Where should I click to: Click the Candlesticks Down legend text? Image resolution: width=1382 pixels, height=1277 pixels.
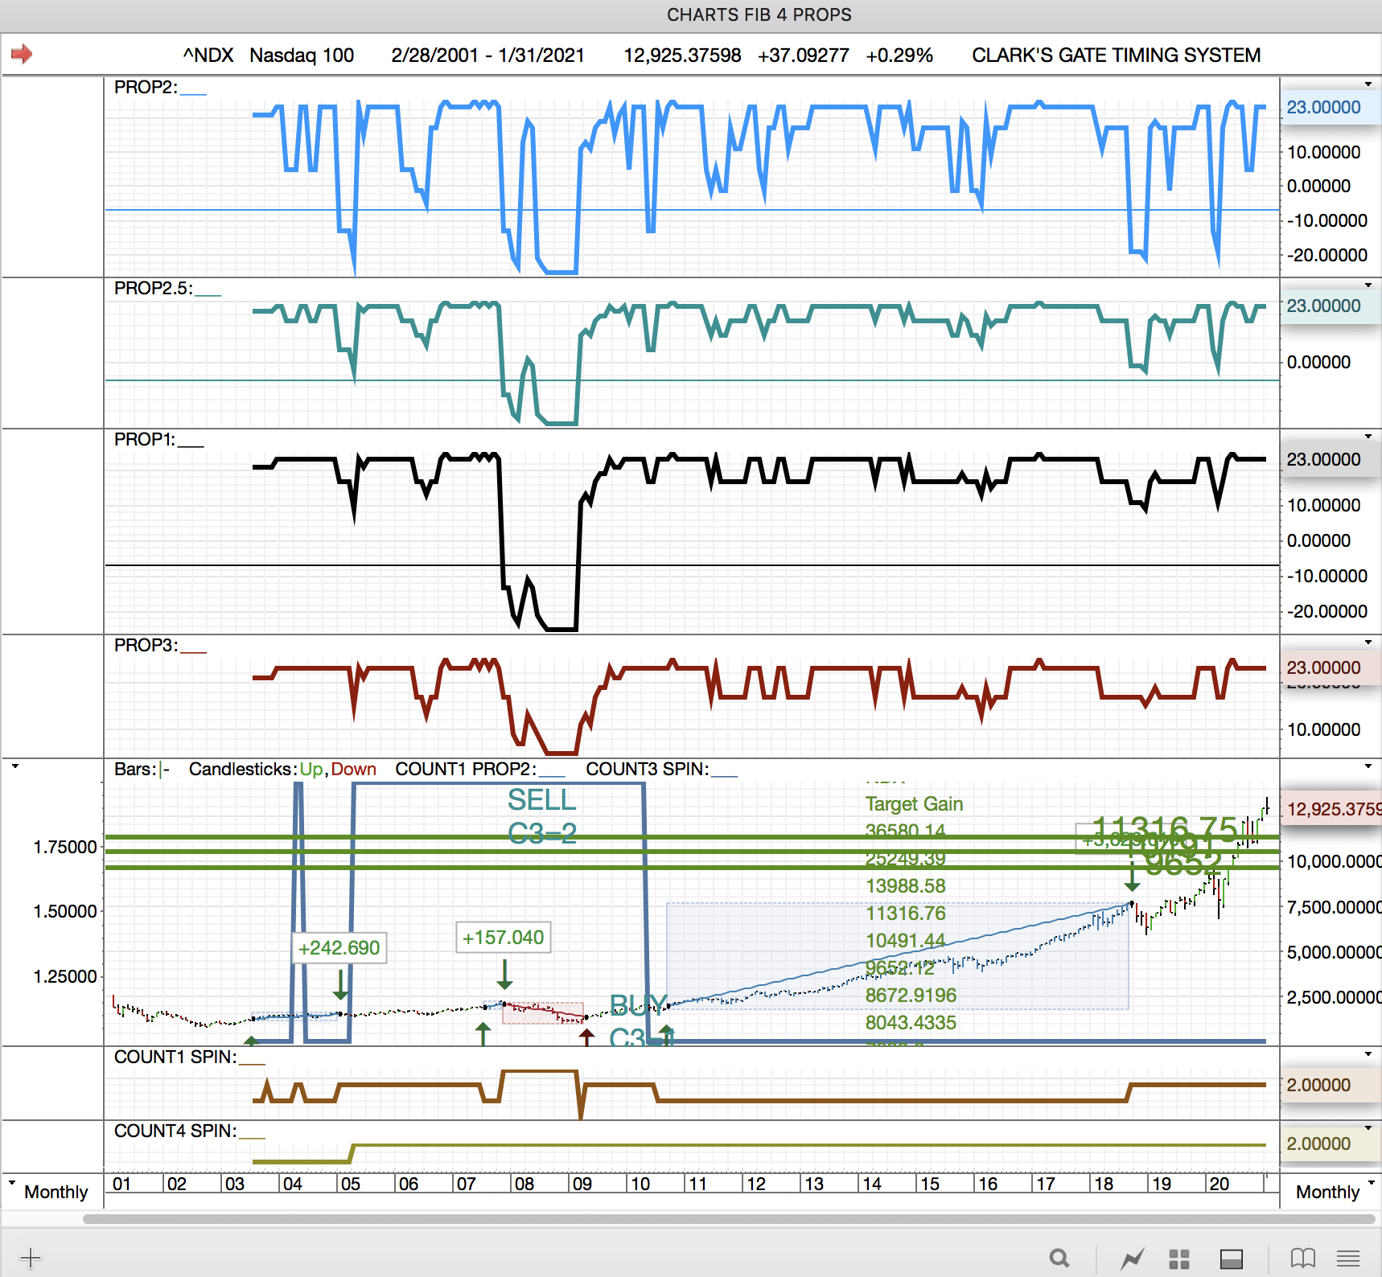click(354, 769)
